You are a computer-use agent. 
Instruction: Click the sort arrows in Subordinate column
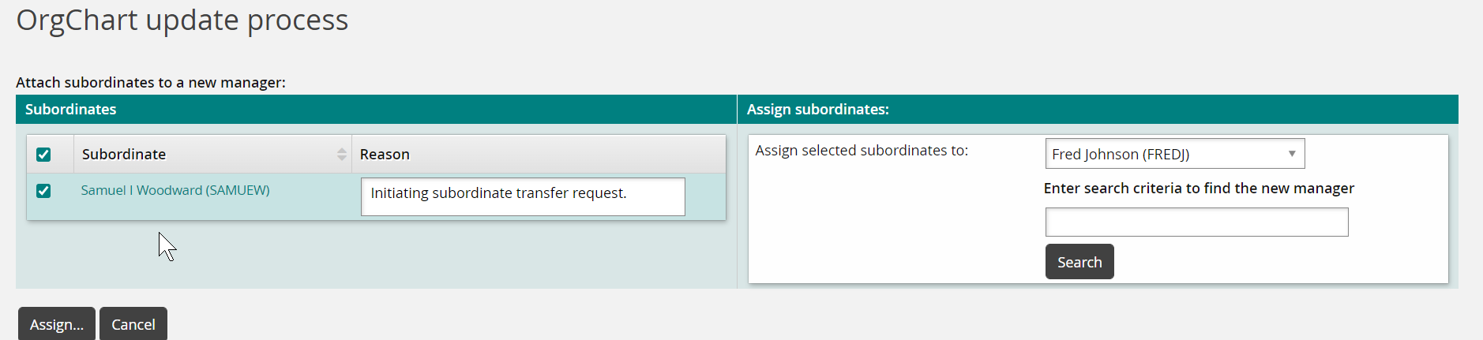341,155
